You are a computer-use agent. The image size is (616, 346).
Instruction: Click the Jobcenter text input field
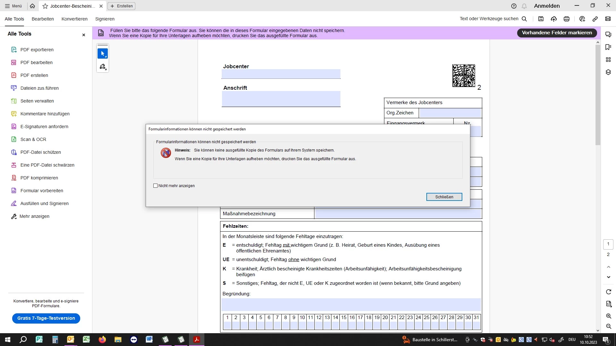pyautogui.click(x=281, y=74)
